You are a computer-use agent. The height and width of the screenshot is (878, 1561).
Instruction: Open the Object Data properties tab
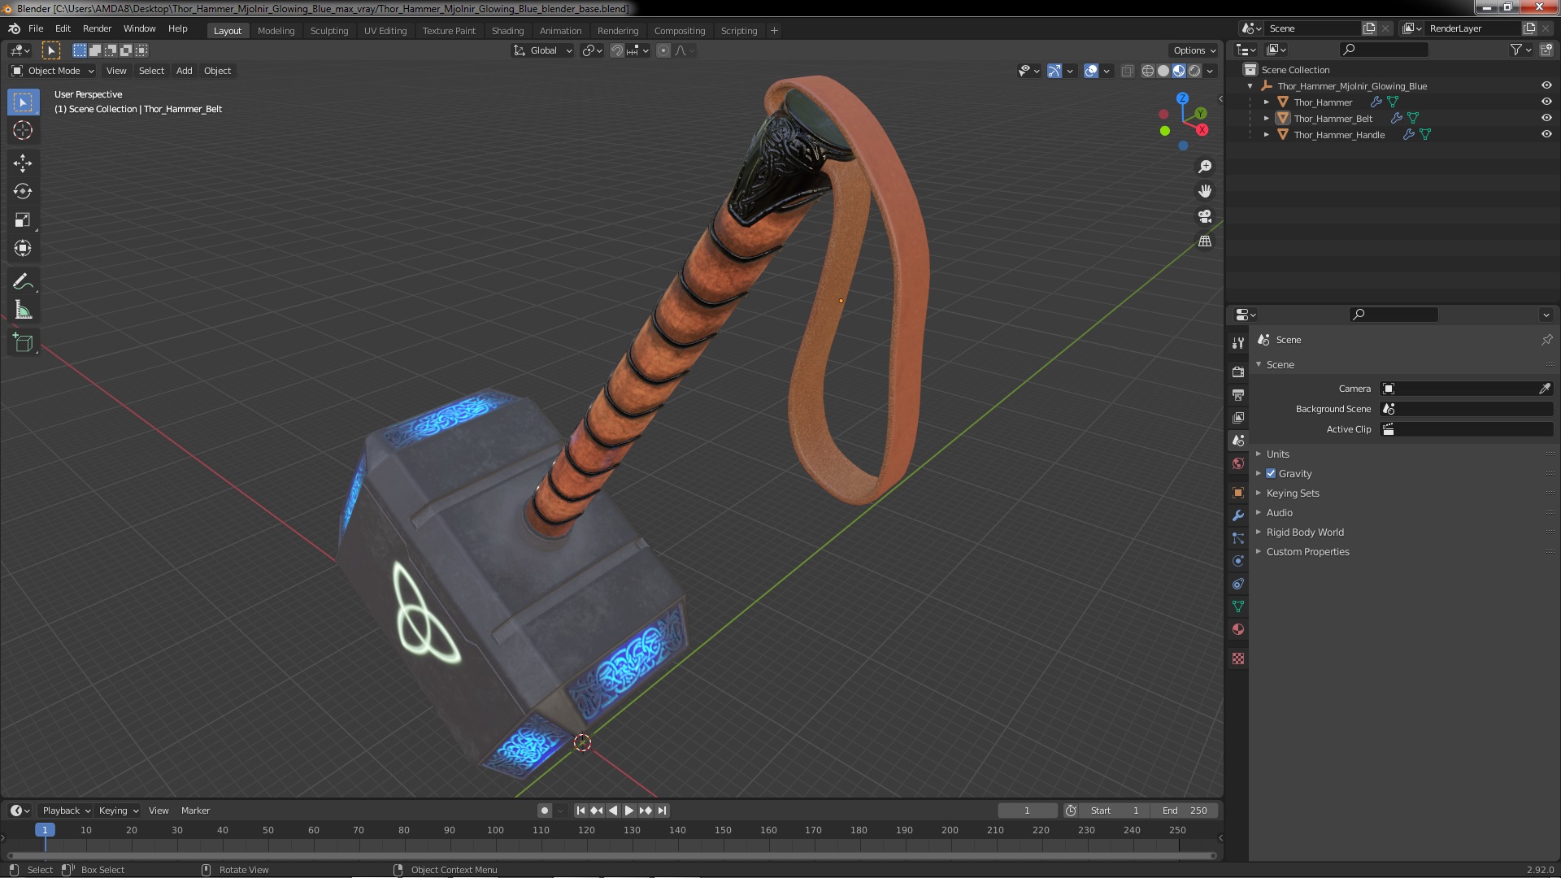tap(1238, 606)
